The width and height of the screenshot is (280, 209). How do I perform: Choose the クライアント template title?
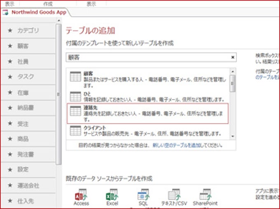coord(95,128)
